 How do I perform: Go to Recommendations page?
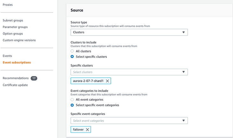point(15,78)
